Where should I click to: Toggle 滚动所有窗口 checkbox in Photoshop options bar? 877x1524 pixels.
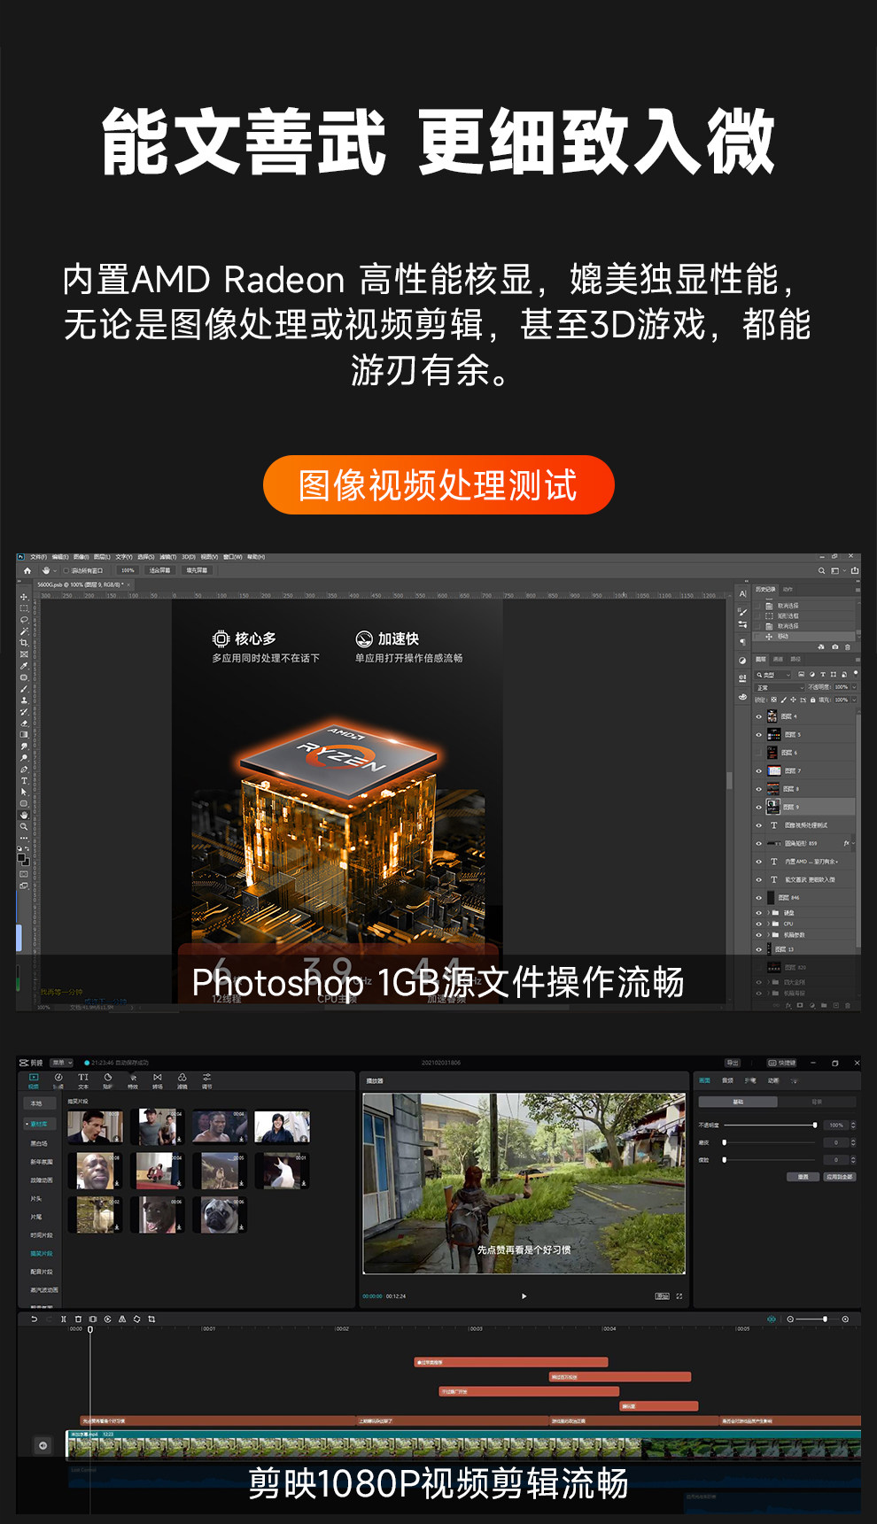point(66,570)
